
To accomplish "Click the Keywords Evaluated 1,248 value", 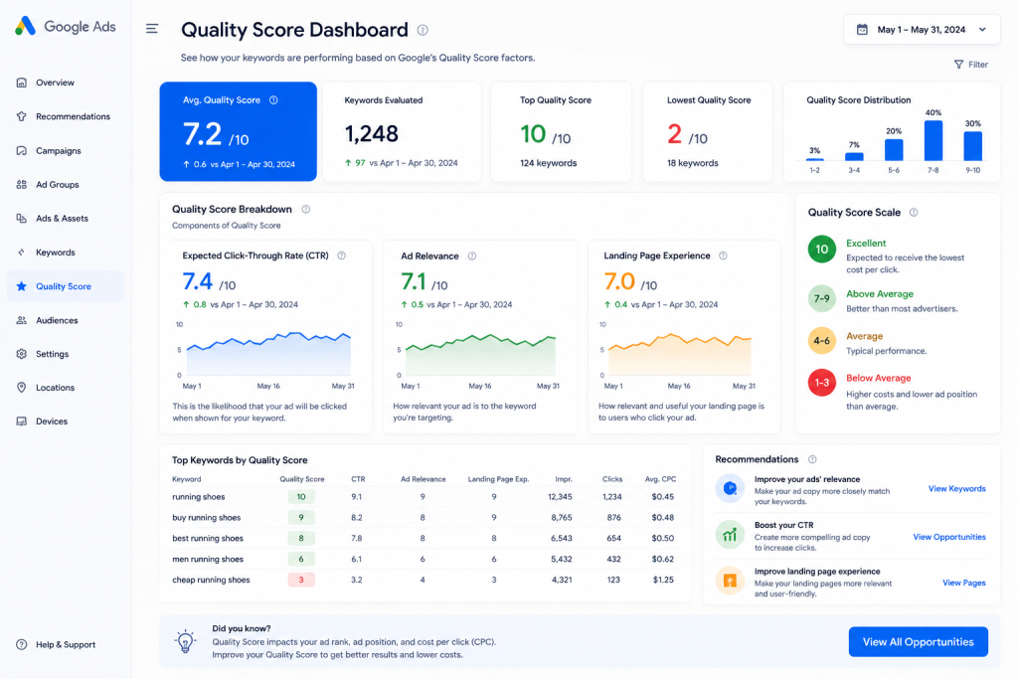I will [371, 134].
